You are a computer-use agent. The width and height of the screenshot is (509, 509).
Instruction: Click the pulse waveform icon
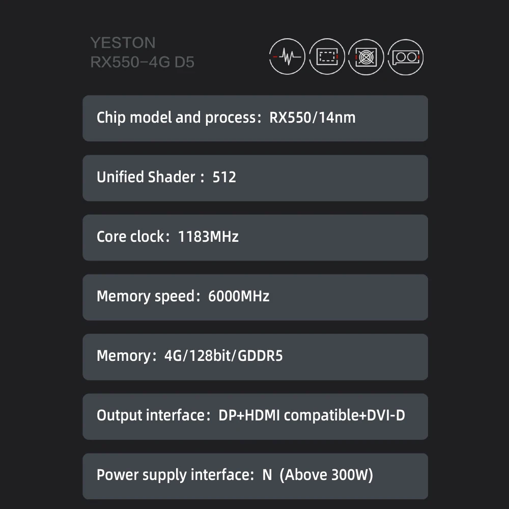pos(287,56)
